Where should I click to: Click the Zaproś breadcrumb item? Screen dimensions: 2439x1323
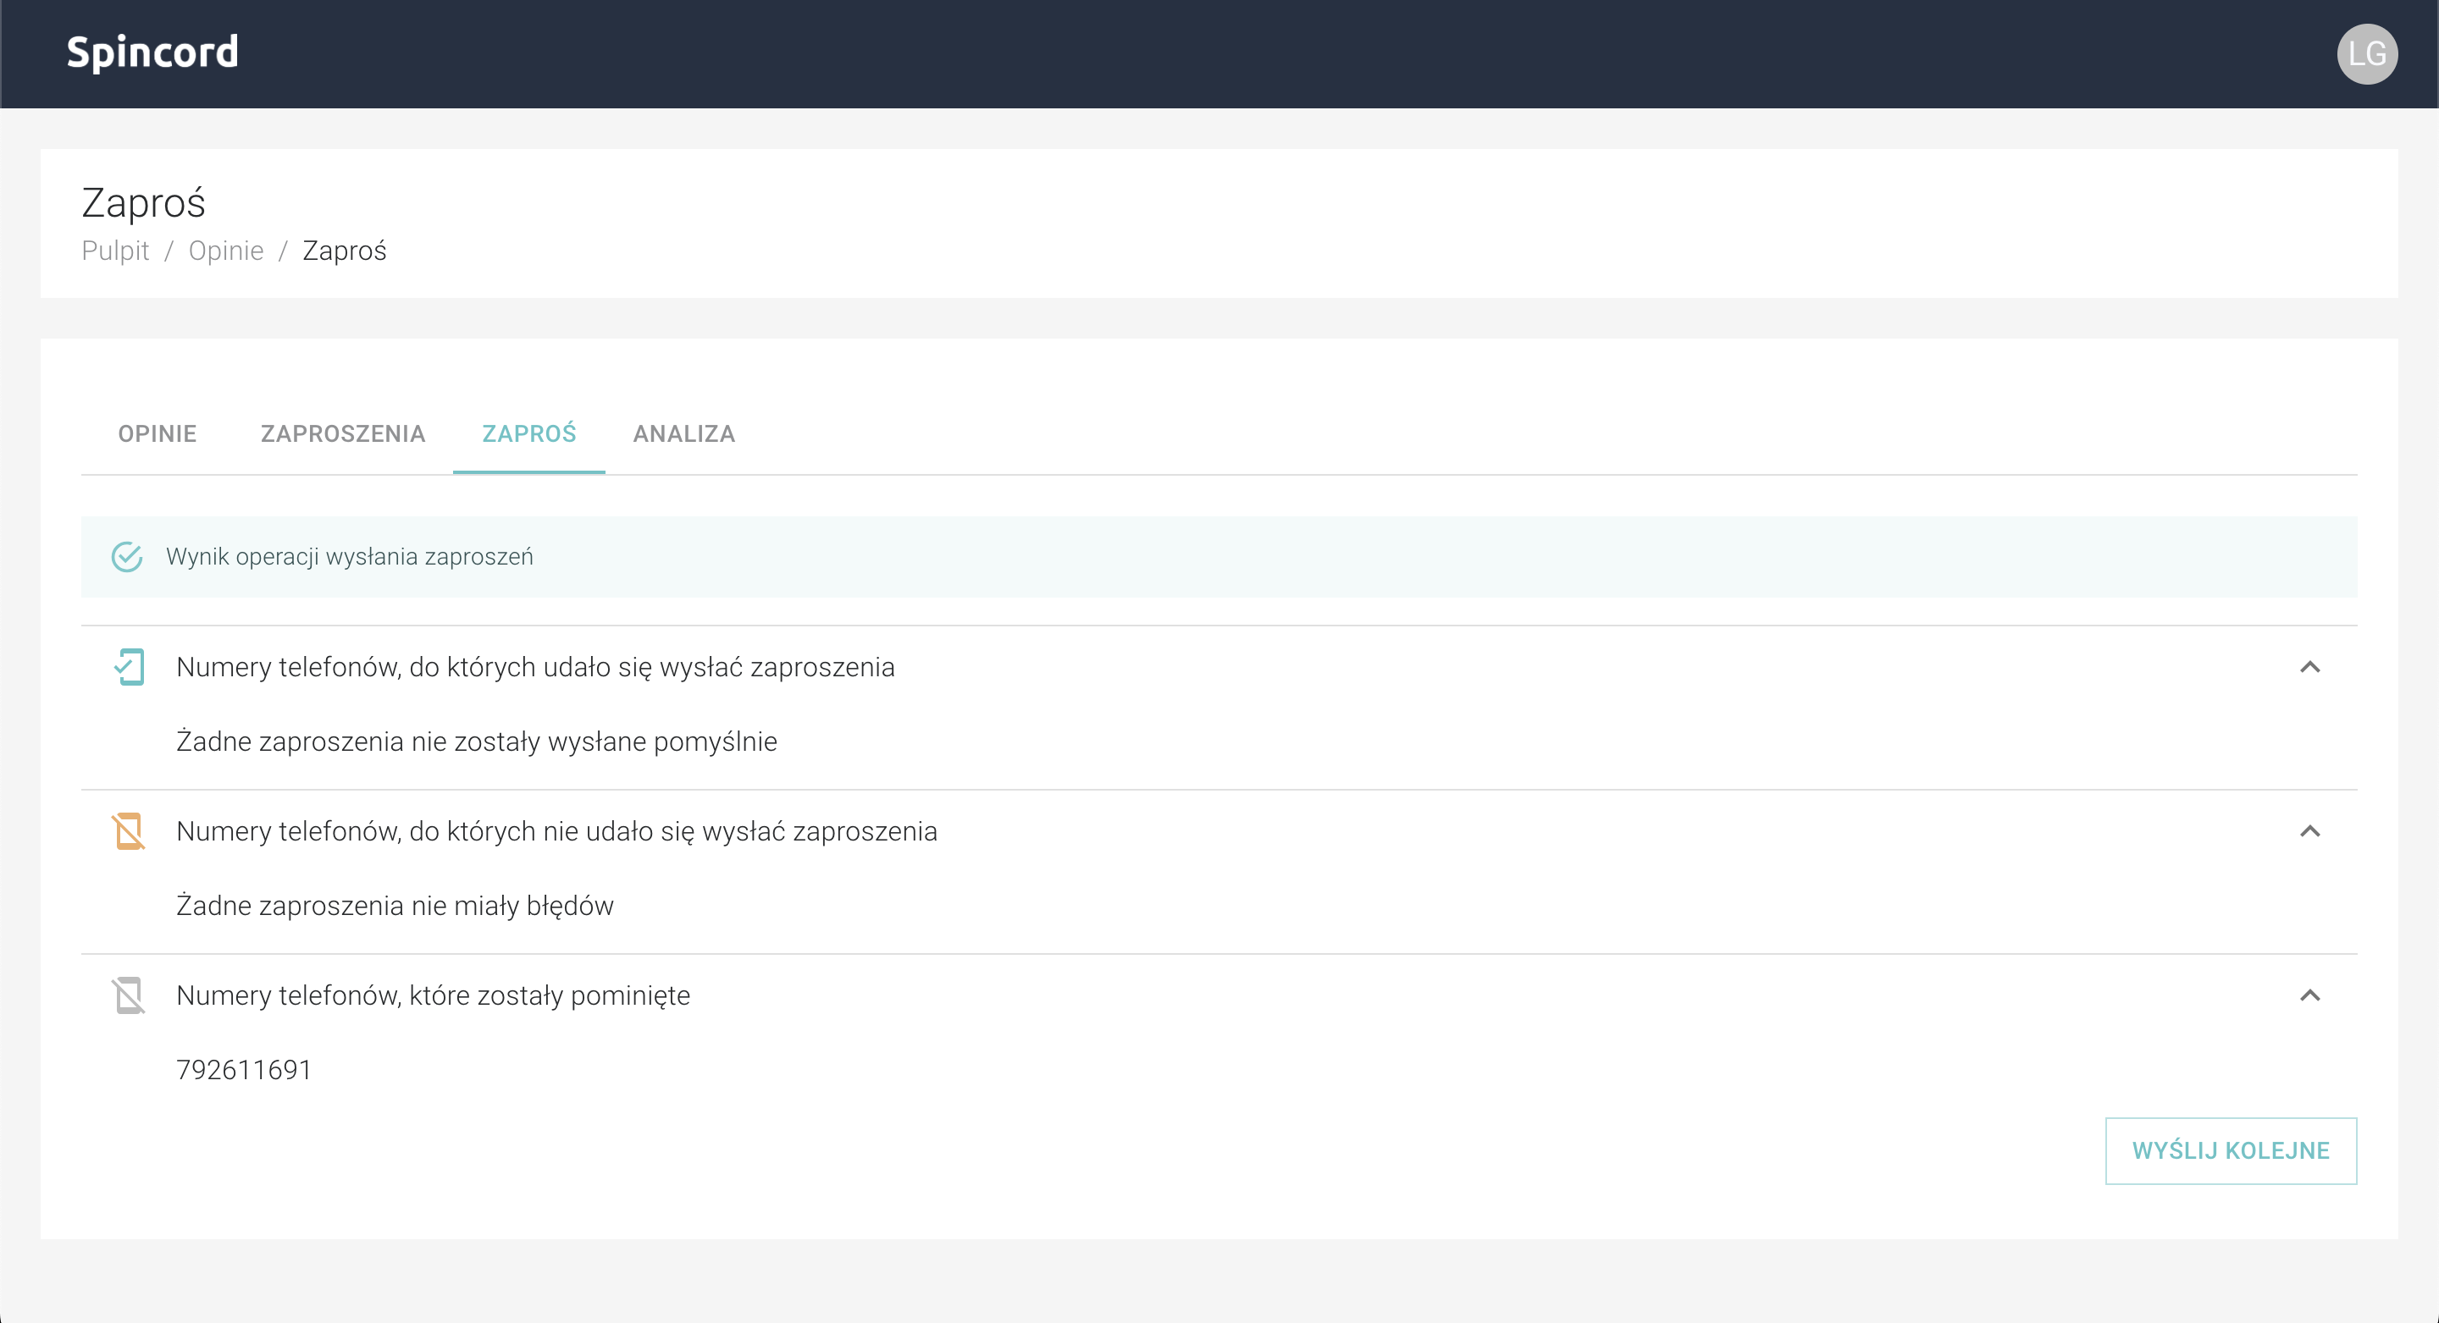[344, 251]
